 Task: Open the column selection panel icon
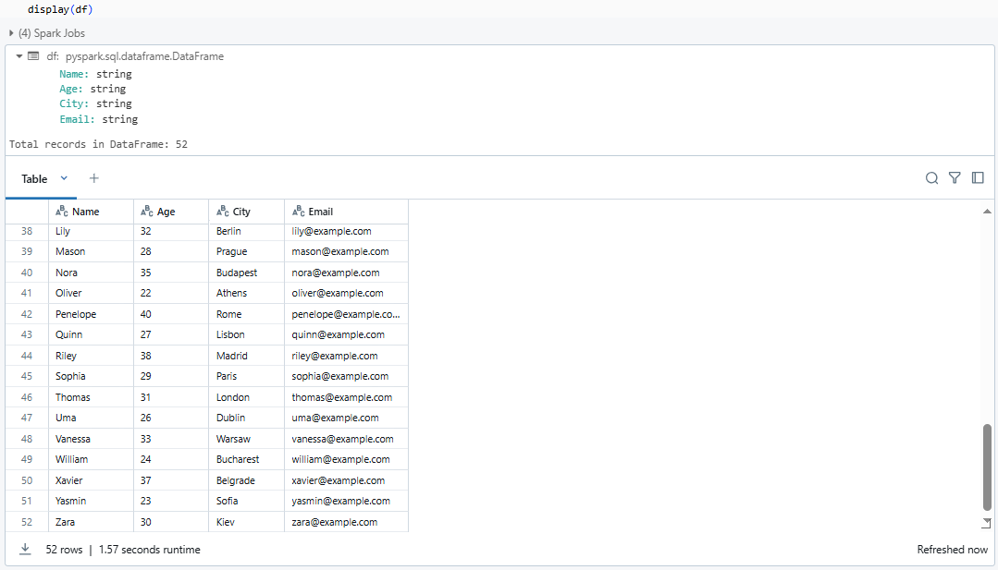point(978,177)
